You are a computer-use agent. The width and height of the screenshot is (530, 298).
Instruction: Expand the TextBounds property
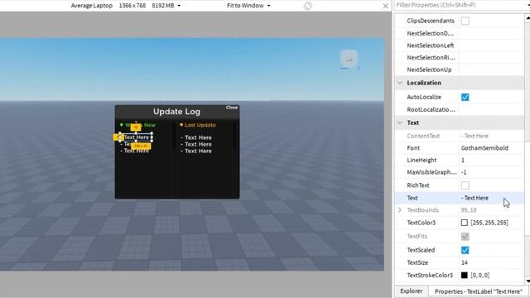pyautogui.click(x=400, y=210)
